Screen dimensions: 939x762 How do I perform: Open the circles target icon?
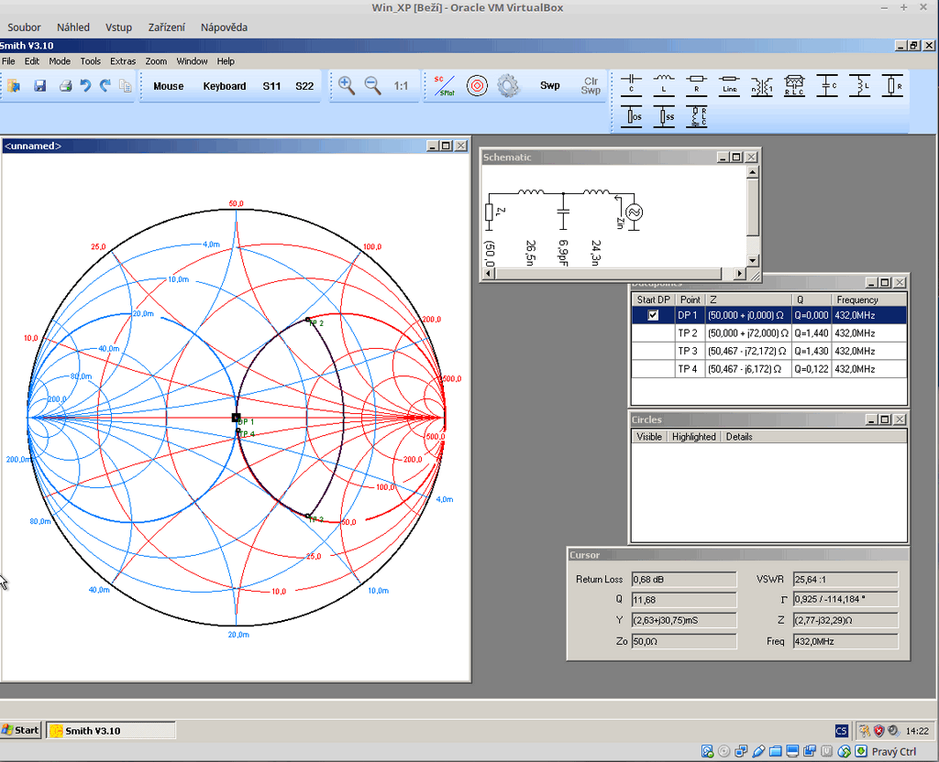click(x=477, y=86)
